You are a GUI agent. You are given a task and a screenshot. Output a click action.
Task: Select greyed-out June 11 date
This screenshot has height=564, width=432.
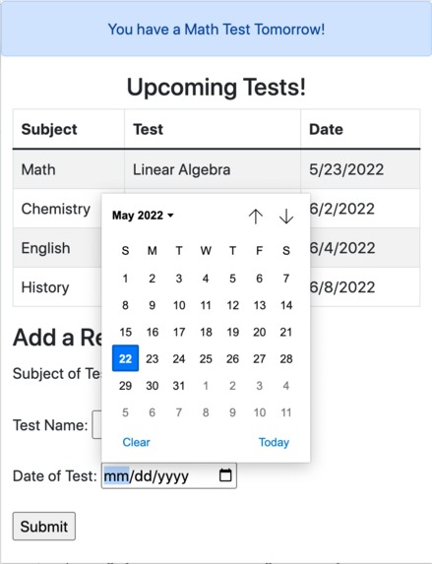coord(286,412)
